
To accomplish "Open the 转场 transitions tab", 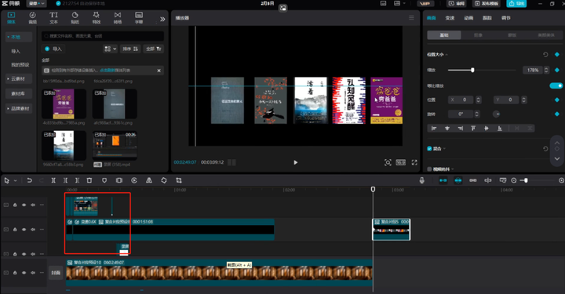I will pos(118,17).
